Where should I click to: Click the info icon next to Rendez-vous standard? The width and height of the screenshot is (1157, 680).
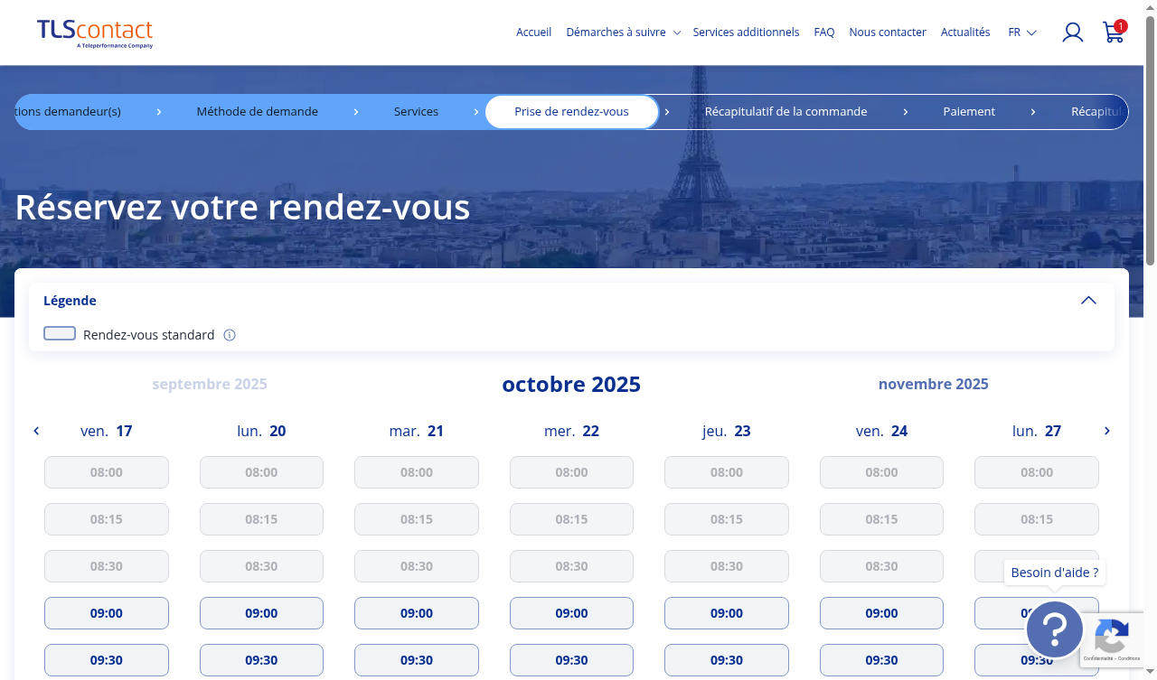click(x=230, y=335)
